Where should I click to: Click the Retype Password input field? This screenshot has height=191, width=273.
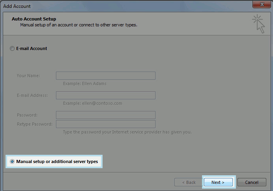106,124
